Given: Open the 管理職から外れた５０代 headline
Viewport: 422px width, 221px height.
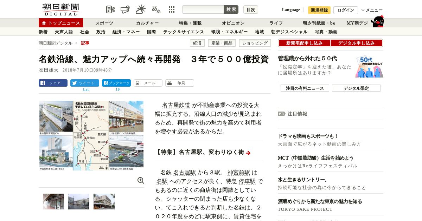Looking at the screenshot, I should coord(307,59).
